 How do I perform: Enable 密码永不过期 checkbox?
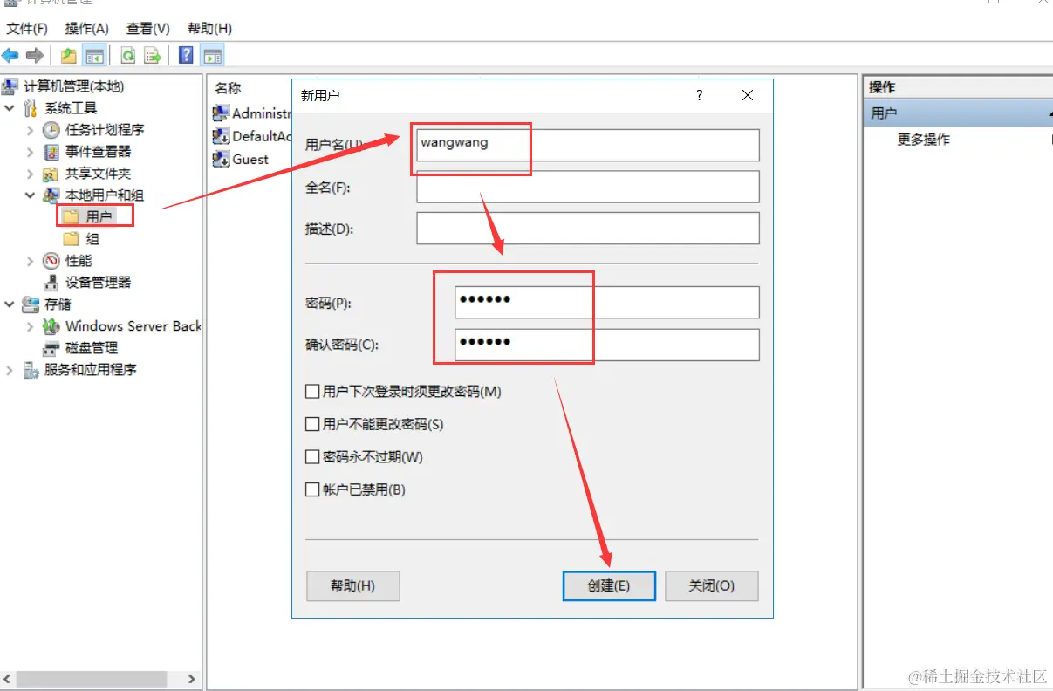(x=312, y=456)
